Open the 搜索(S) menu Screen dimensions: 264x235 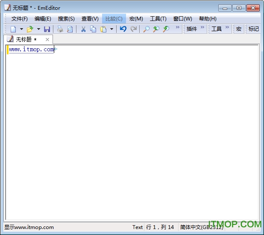66,19
